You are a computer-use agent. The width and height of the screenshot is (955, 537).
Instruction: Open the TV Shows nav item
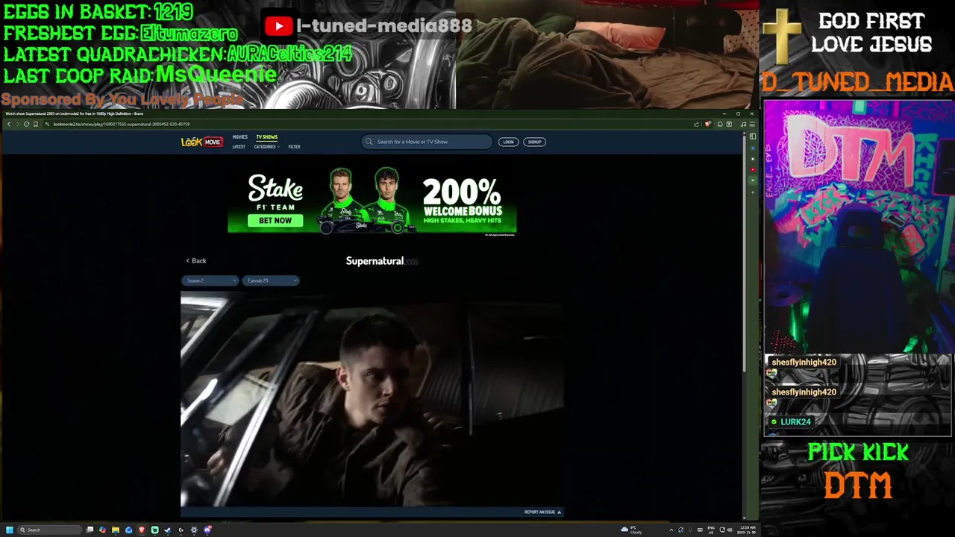tap(266, 137)
